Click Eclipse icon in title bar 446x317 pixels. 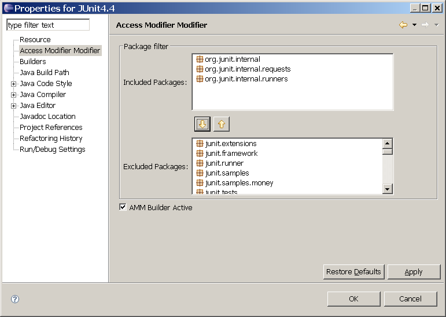[9, 8]
